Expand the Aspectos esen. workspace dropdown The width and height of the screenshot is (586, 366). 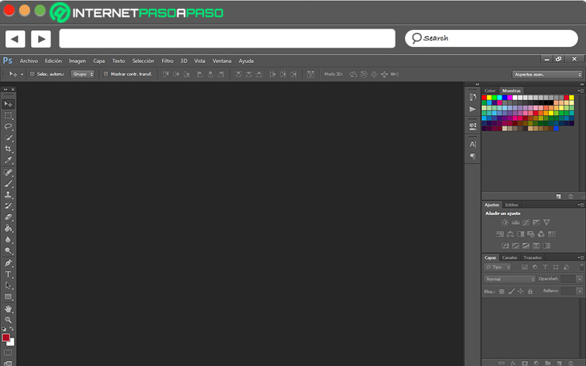pos(547,75)
